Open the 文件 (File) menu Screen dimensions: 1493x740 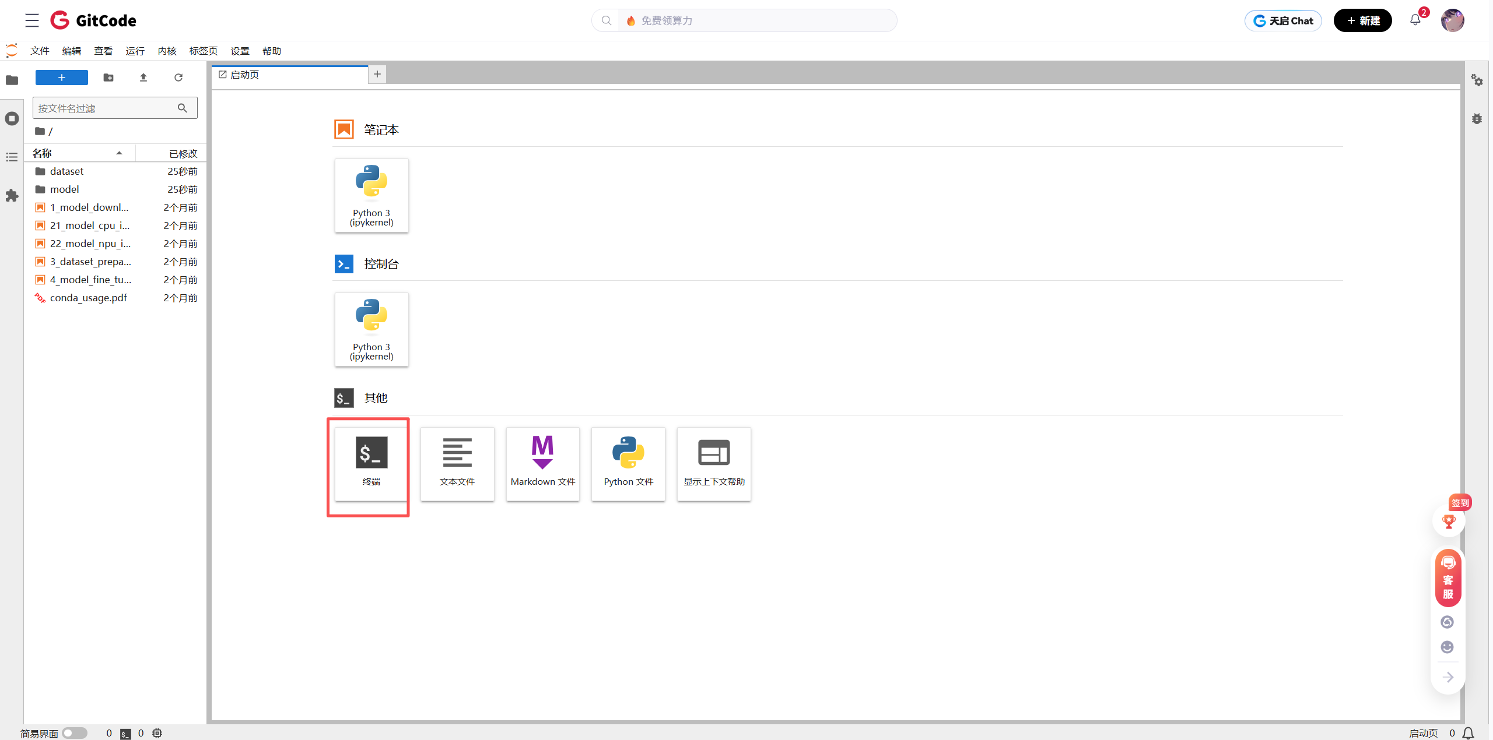40,51
